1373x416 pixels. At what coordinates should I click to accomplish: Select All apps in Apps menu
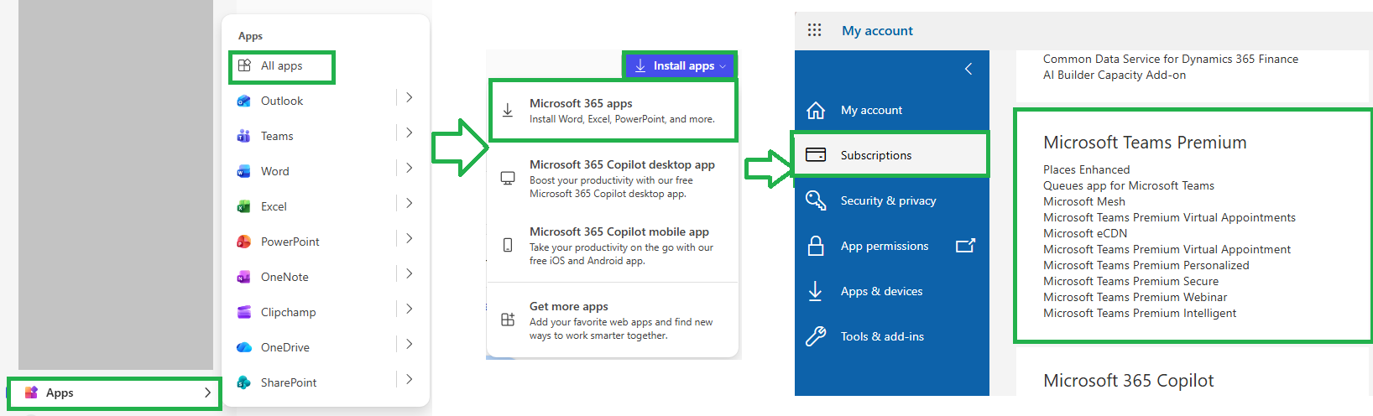(x=282, y=66)
